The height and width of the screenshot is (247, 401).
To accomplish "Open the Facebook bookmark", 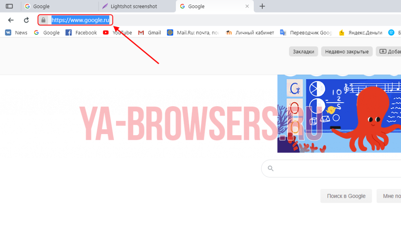I will 81,32.
